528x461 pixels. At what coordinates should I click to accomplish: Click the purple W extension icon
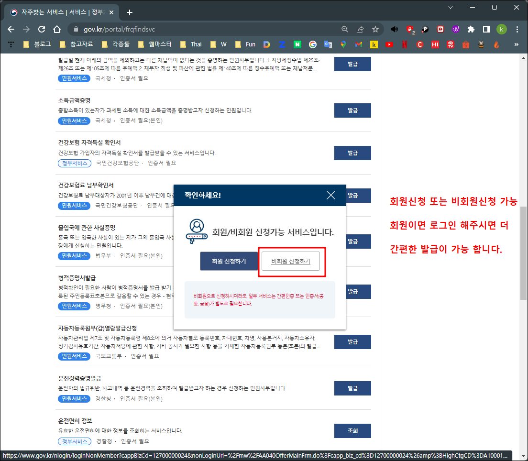pyautogui.click(x=455, y=29)
